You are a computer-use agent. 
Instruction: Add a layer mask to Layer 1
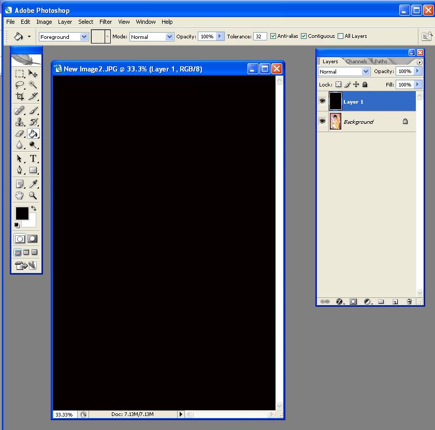(353, 301)
